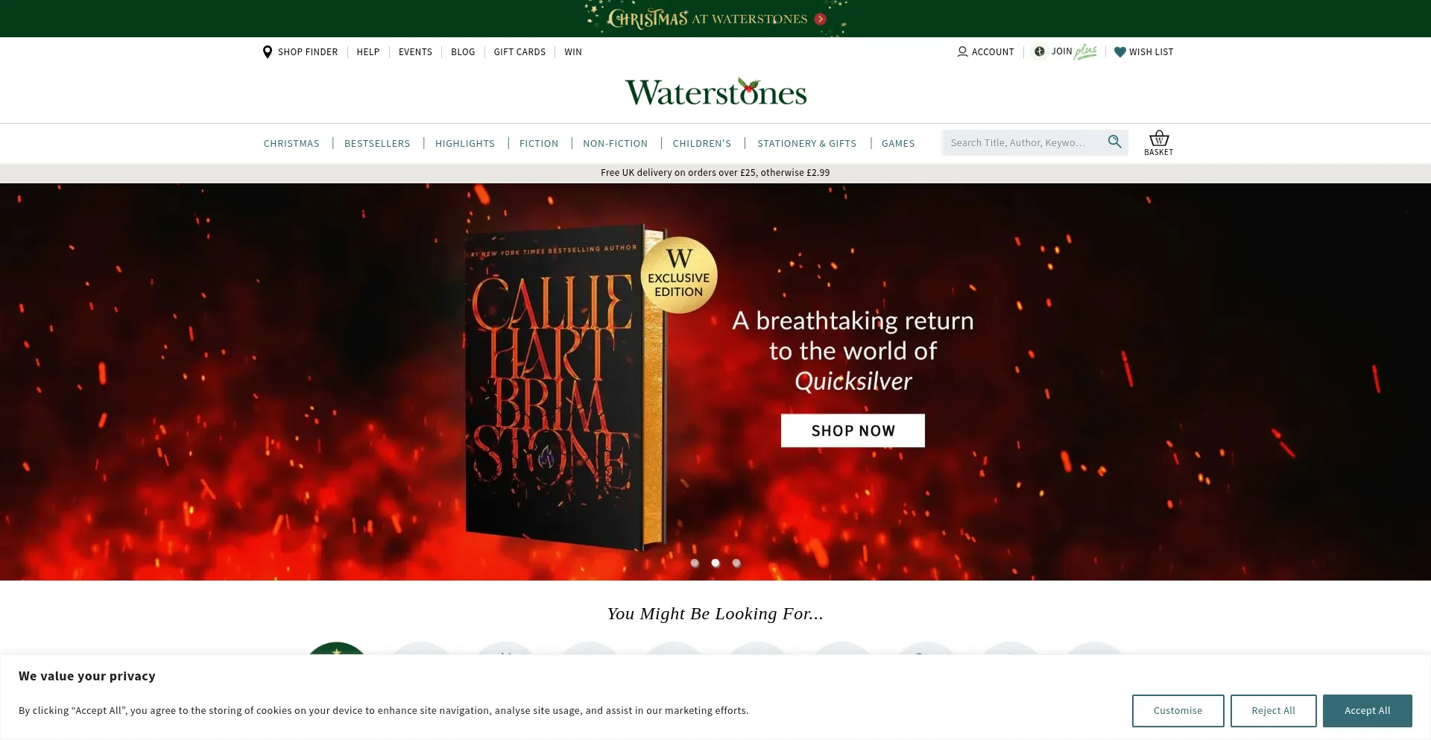Open the Gift Cards link

tap(519, 52)
